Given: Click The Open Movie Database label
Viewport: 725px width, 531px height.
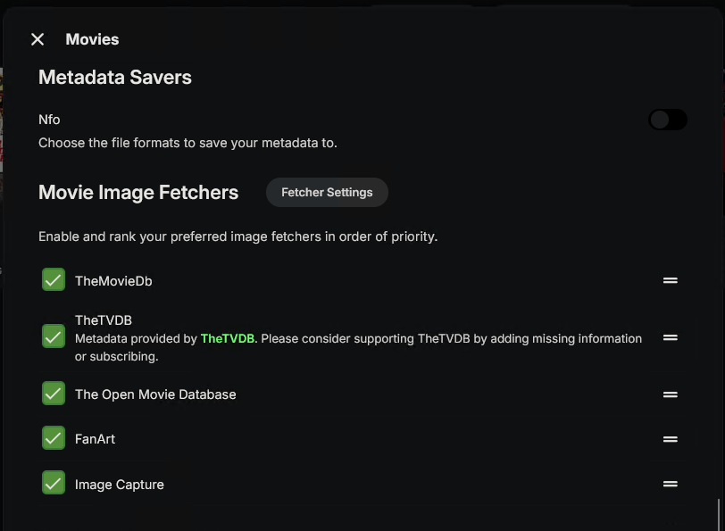Looking at the screenshot, I should 155,394.
